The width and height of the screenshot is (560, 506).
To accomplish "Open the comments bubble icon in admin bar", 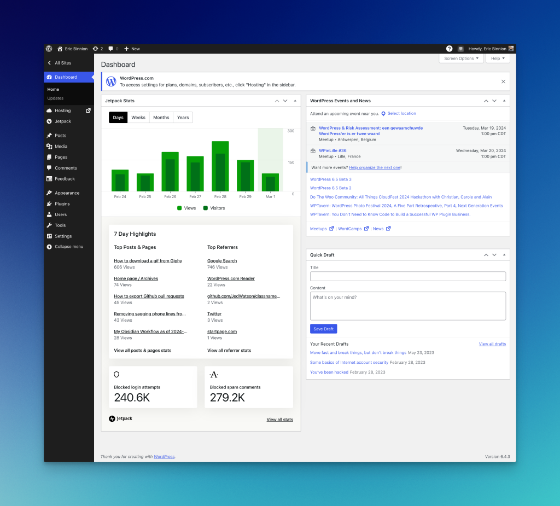I will pyautogui.click(x=110, y=49).
